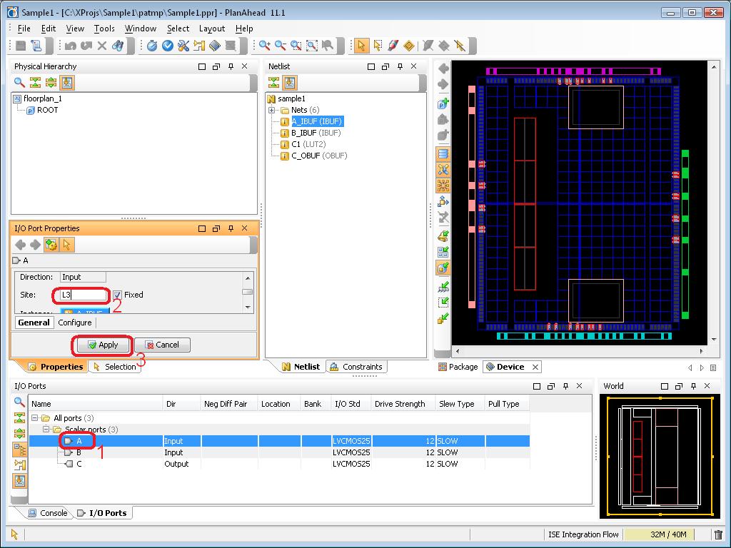Click the I/O Port Properties vertical scrollbar thumb
The height and width of the screenshot is (548, 731).
[x=247, y=291]
